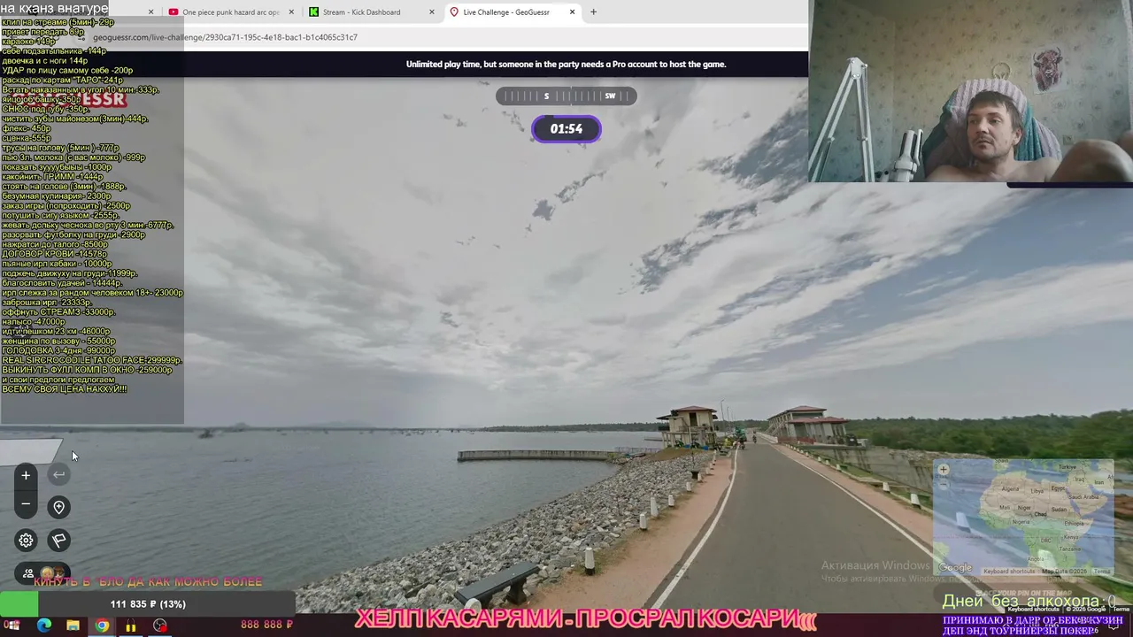1133x637 pixels.
Task: Launch Microsoft Edge from taskbar
Action: [x=44, y=625]
